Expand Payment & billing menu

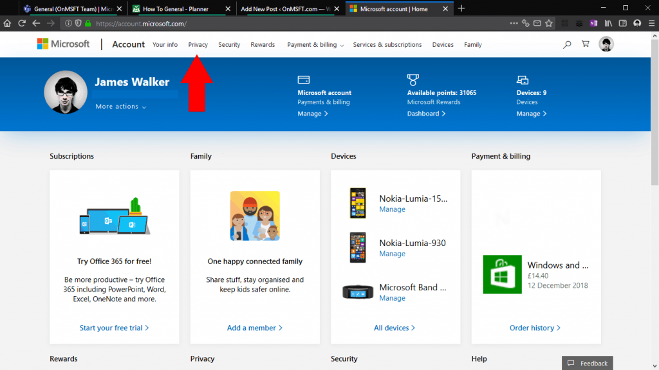[x=315, y=44]
